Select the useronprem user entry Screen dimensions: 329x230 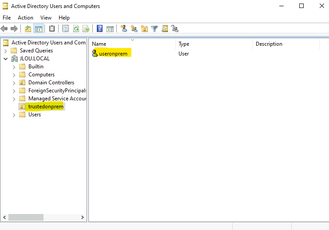[113, 54]
